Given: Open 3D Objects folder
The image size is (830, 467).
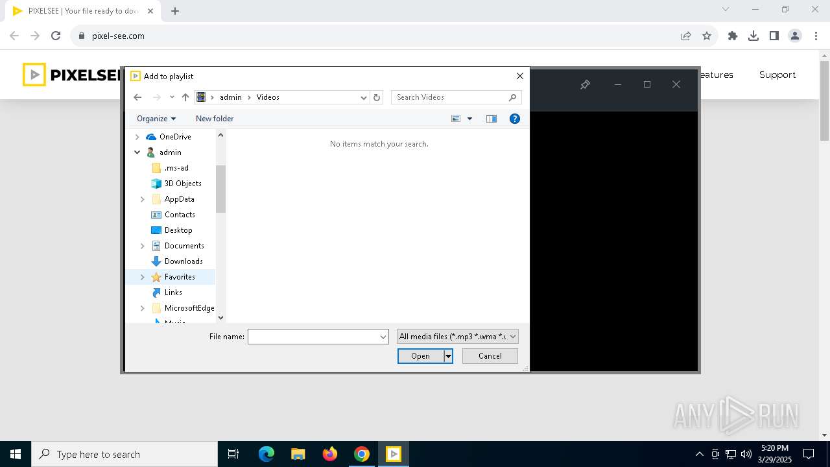Looking at the screenshot, I should pos(183,184).
